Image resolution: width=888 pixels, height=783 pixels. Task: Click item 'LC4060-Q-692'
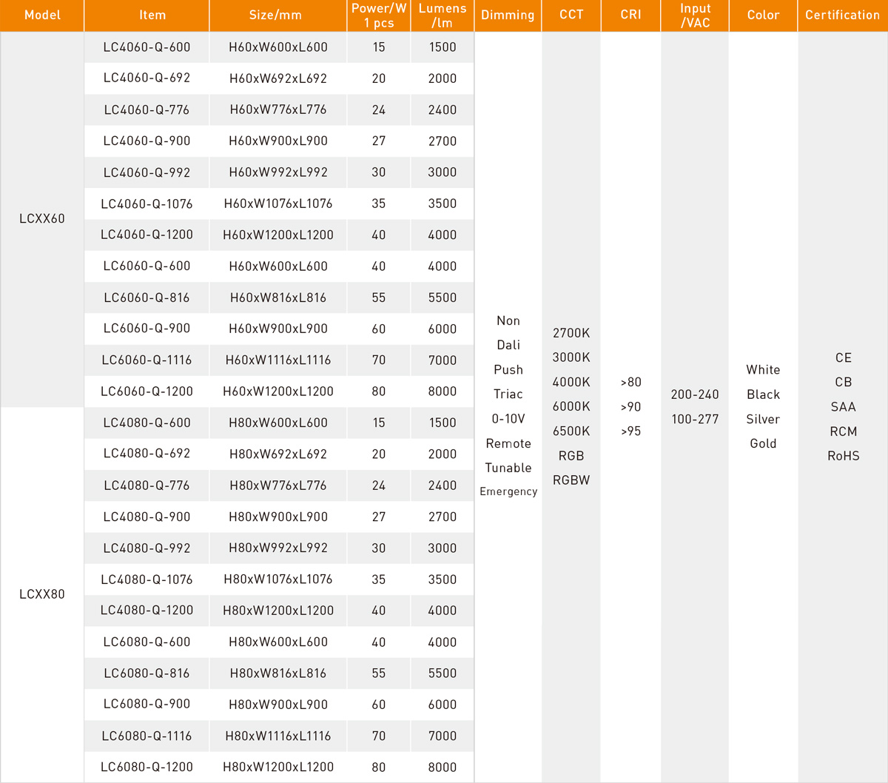pyautogui.click(x=147, y=78)
